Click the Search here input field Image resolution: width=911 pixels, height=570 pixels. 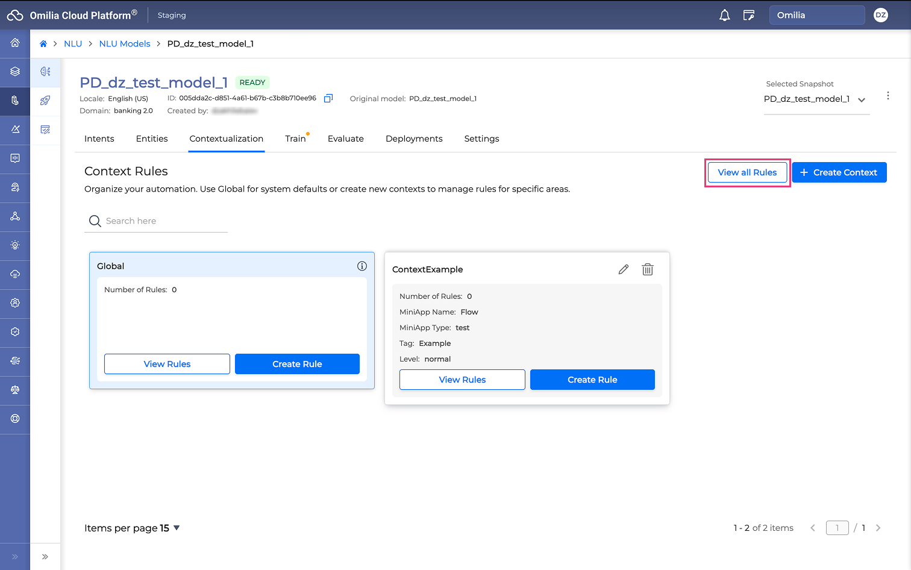coord(163,221)
